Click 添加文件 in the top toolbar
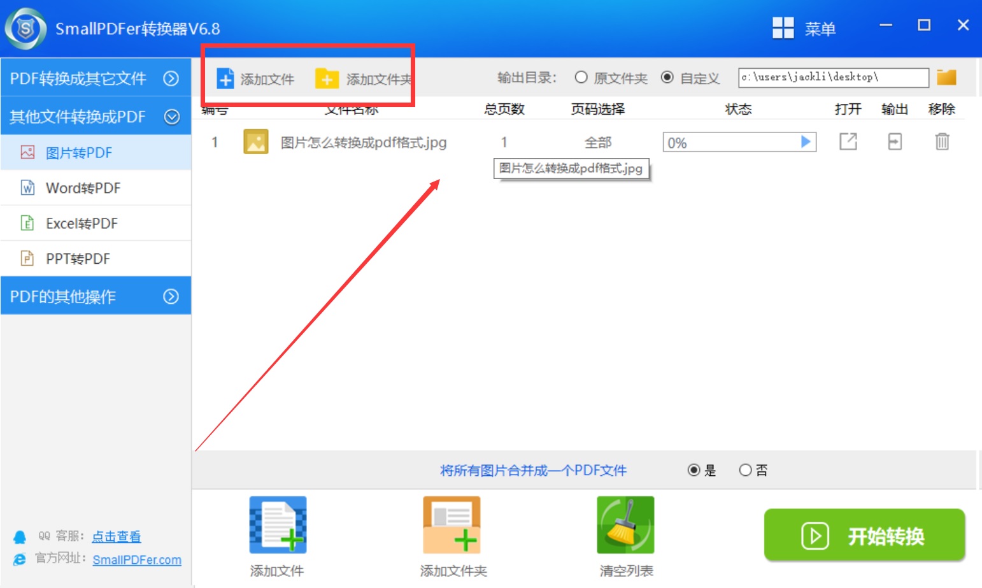Viewport: 982px width, 588px height. [x=255, y=79]
